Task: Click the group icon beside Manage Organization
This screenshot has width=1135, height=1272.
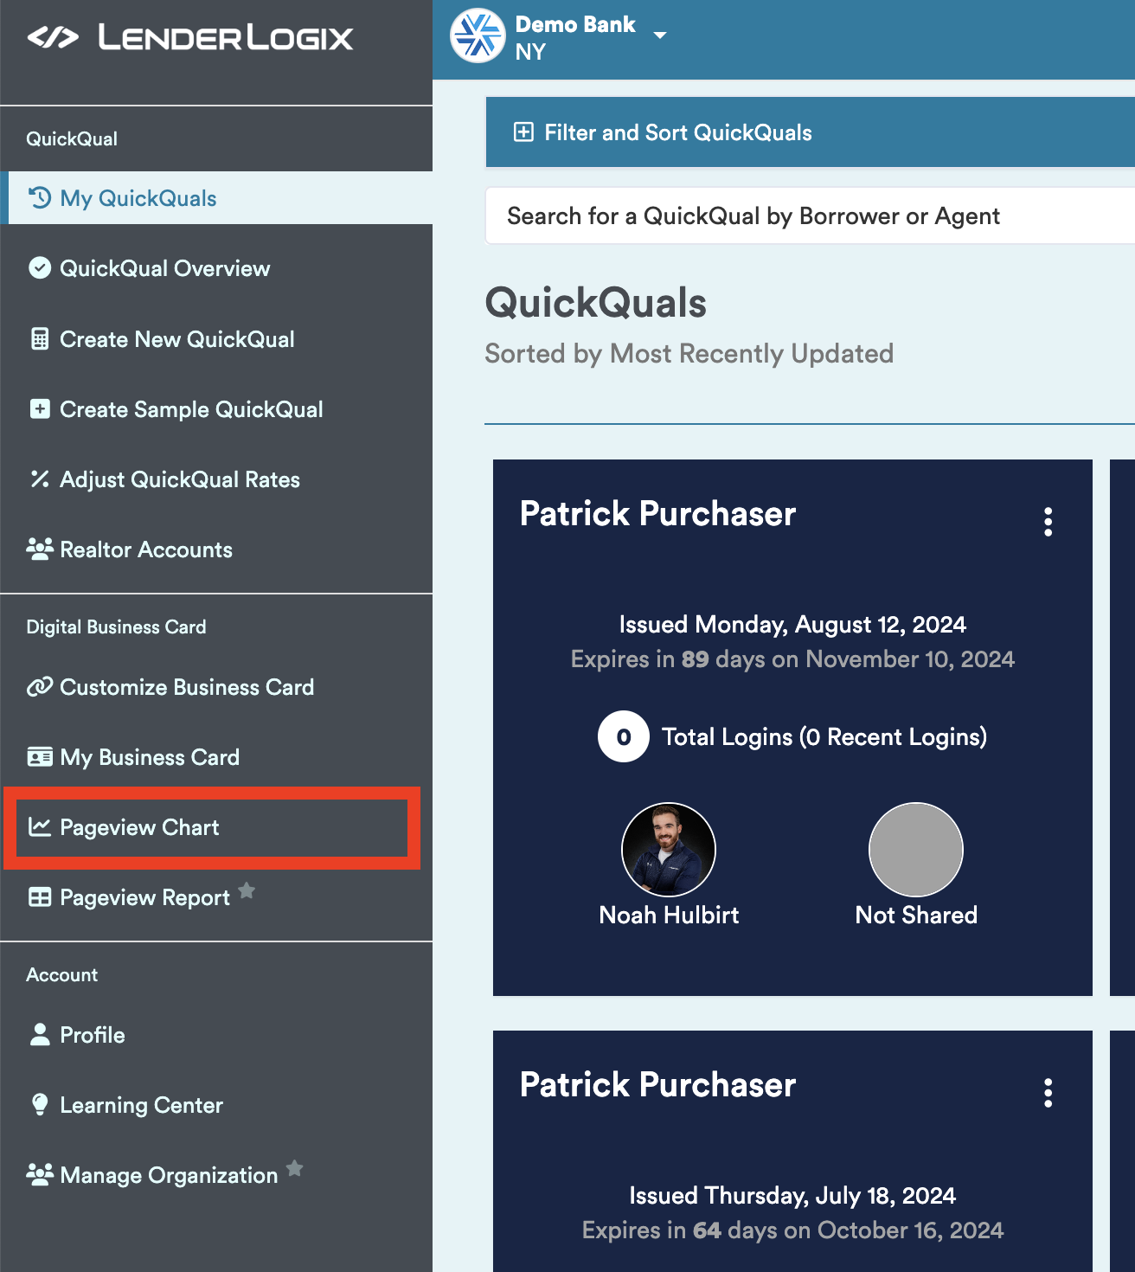Action: [40, 1175]
